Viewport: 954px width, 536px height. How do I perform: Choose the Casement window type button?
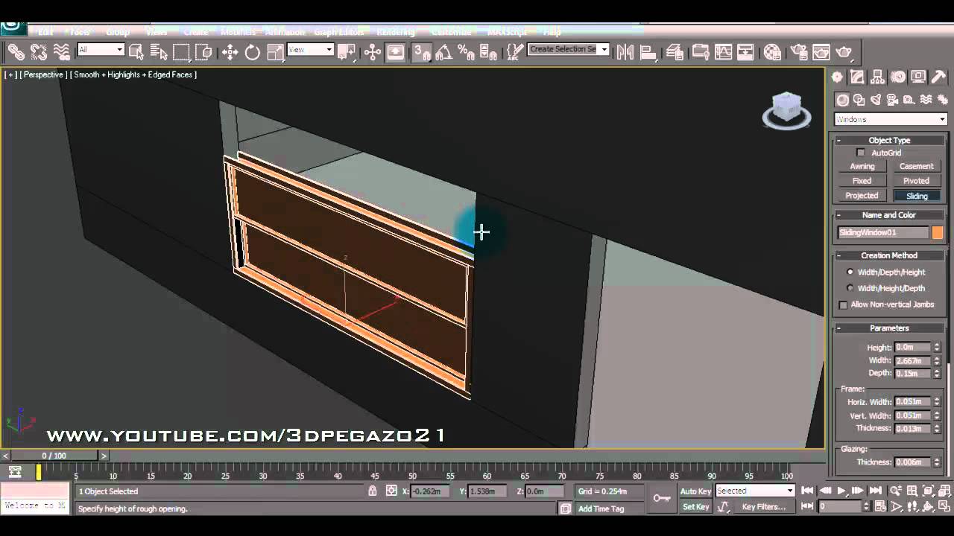[x=916, y=166]
